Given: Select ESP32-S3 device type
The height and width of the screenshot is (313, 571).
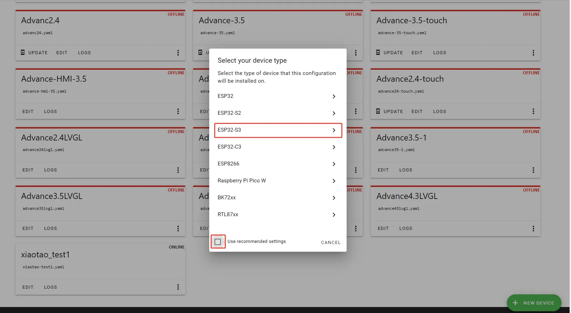Looking at the screenshot, I should pyautogui.click(x=278, y=130).
